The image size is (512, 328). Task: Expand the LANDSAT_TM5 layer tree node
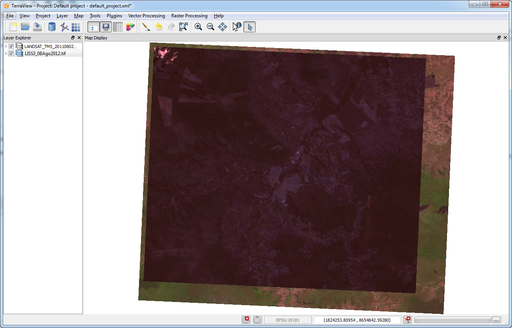[x=6, y=46]
